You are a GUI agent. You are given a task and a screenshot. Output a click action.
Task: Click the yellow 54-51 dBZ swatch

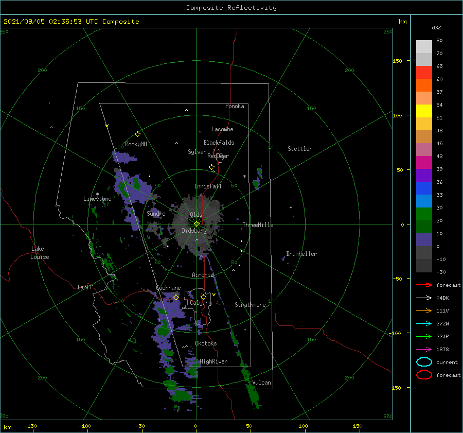[x=424, y=111]
